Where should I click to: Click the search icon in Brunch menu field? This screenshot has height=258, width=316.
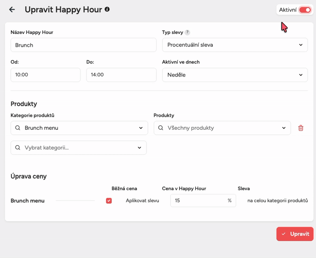coord(17,128)
